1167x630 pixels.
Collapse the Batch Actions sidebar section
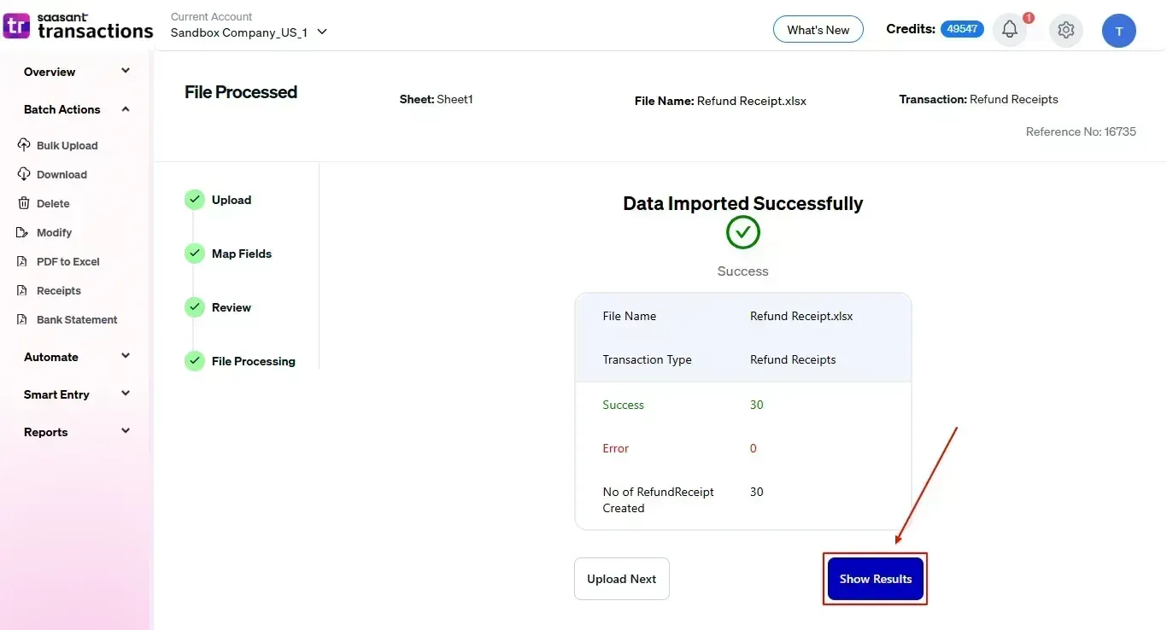(x=126, y=109)
